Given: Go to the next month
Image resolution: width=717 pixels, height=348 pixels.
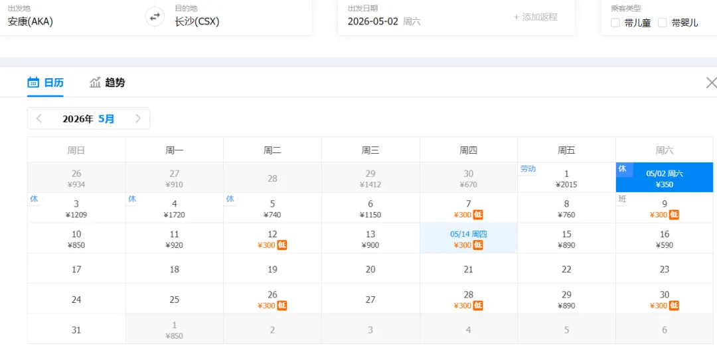Looking at the screenshot, I should tap(138, 119).
